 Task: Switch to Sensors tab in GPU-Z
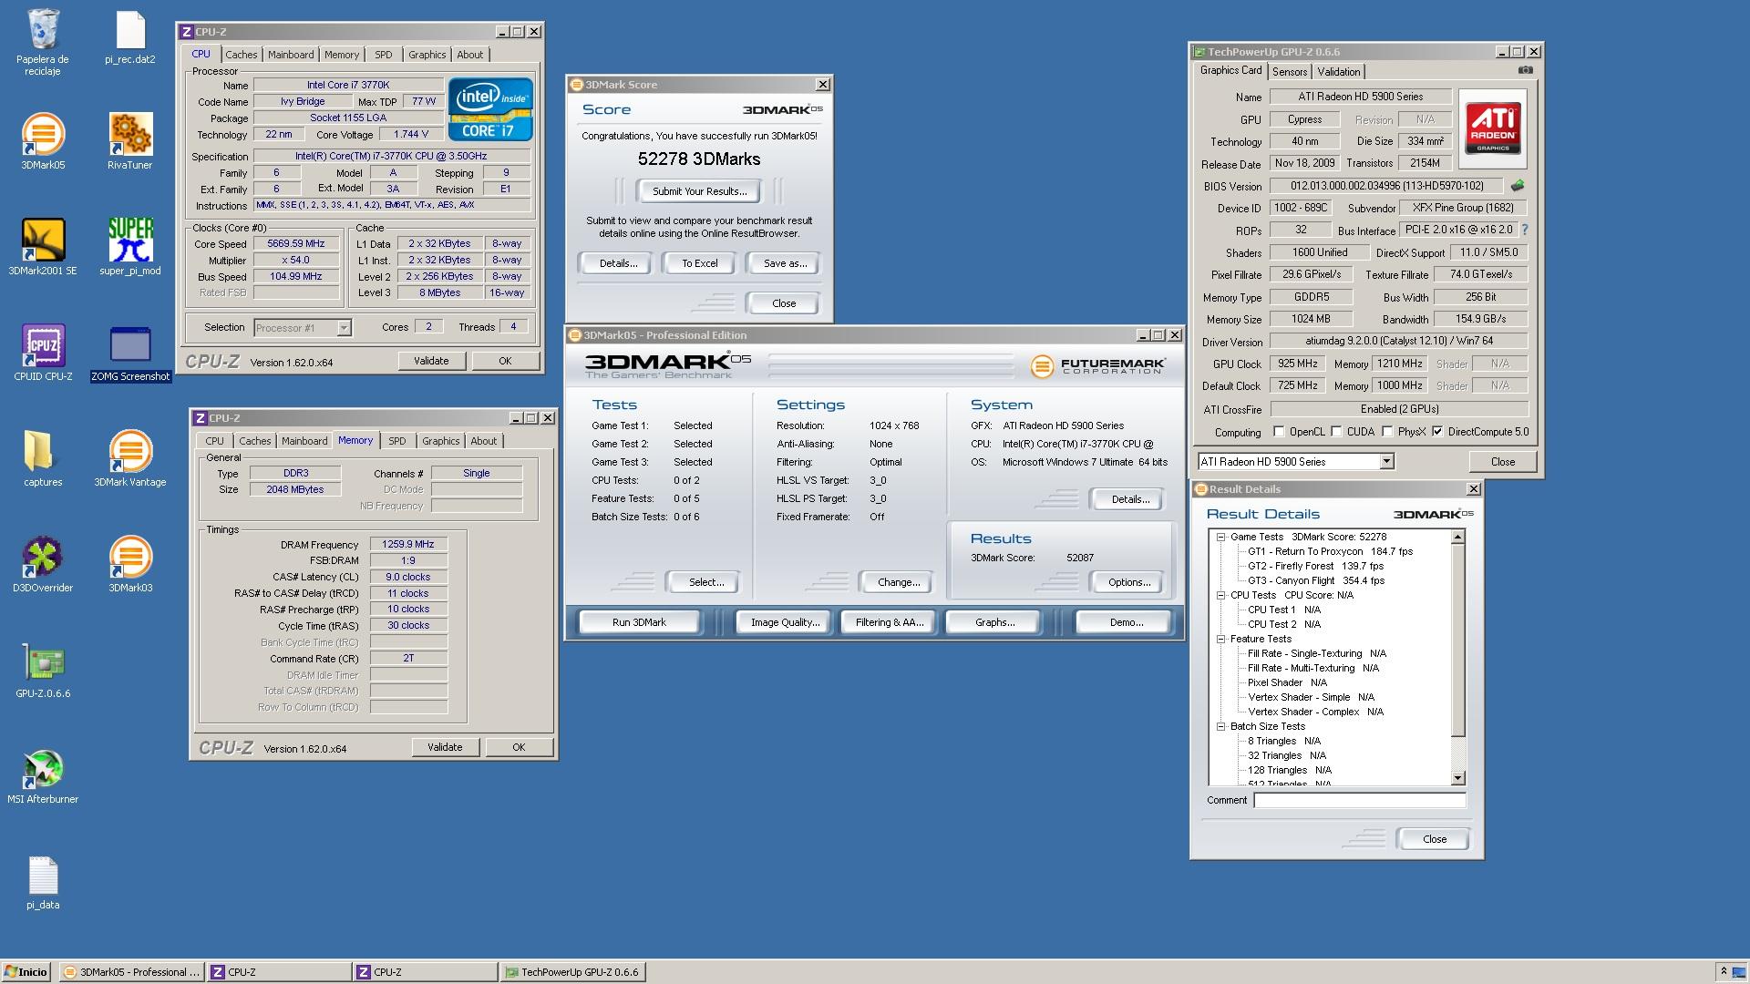click(x=1290, y=72)
